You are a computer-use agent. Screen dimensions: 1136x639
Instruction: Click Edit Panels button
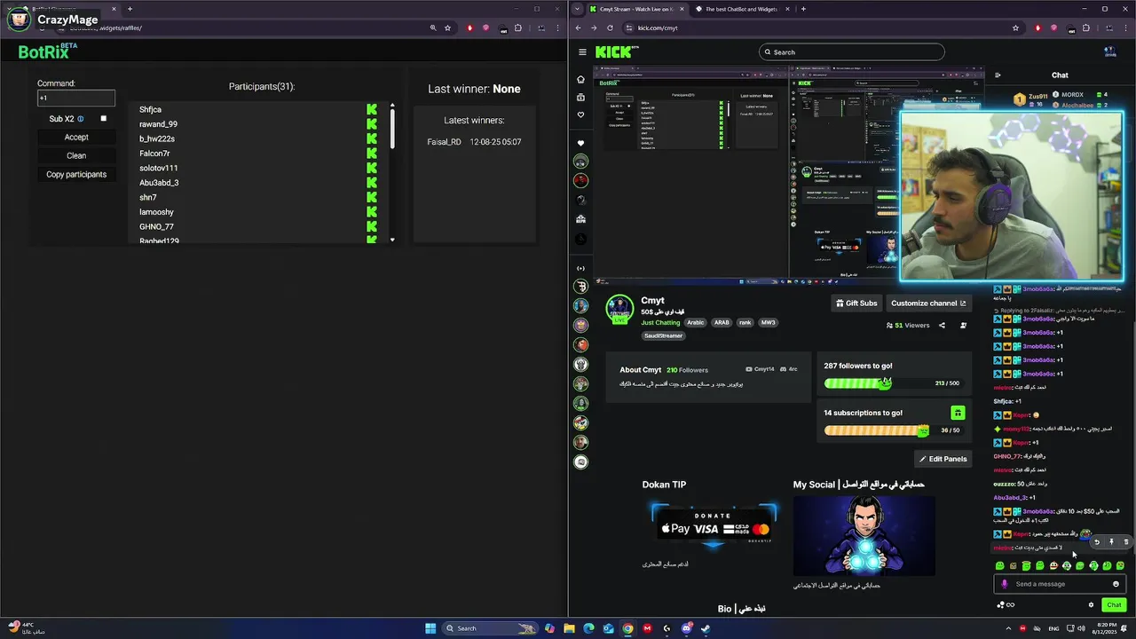[943, 459]
